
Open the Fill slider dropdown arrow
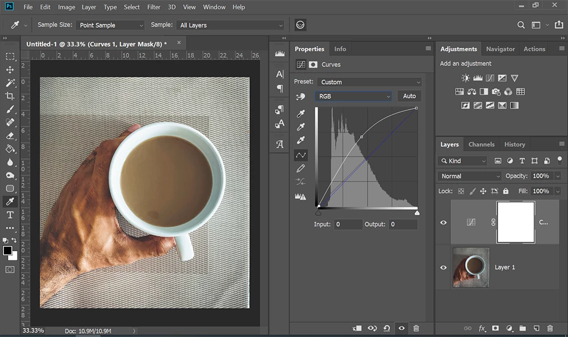tap(558, 192)
